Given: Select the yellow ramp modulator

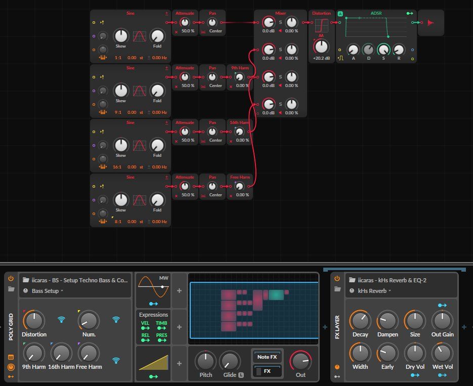Looking at the screenshot, I should point(153,362).
